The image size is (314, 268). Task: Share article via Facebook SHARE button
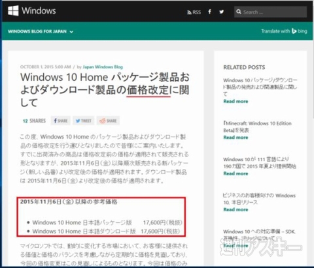pyautogui.click(x=61, y=121)
